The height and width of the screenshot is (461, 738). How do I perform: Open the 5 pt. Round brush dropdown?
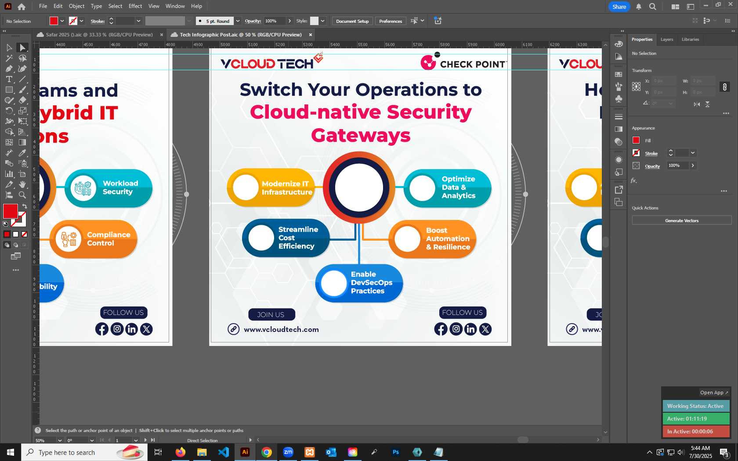click(238, 21)
